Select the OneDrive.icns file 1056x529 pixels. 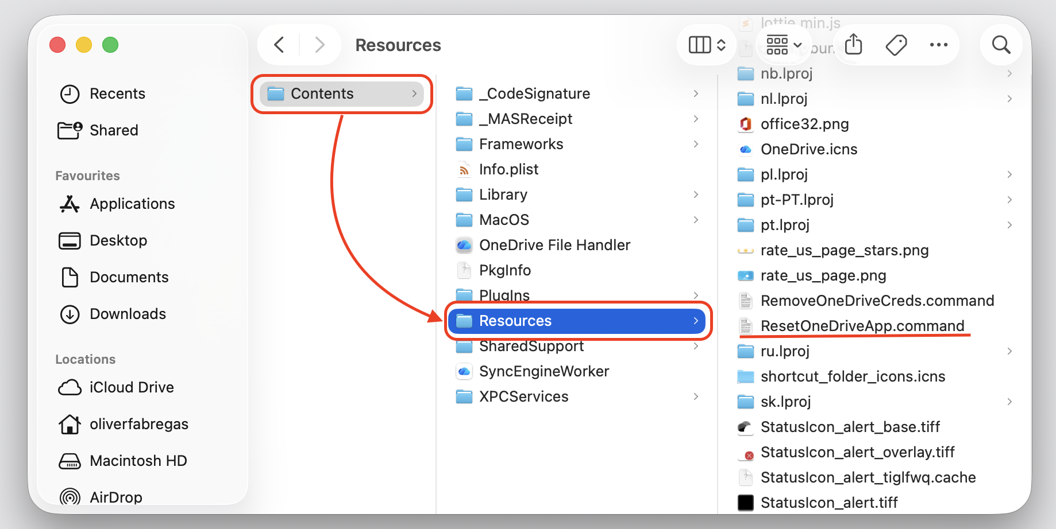click(875, 149)
